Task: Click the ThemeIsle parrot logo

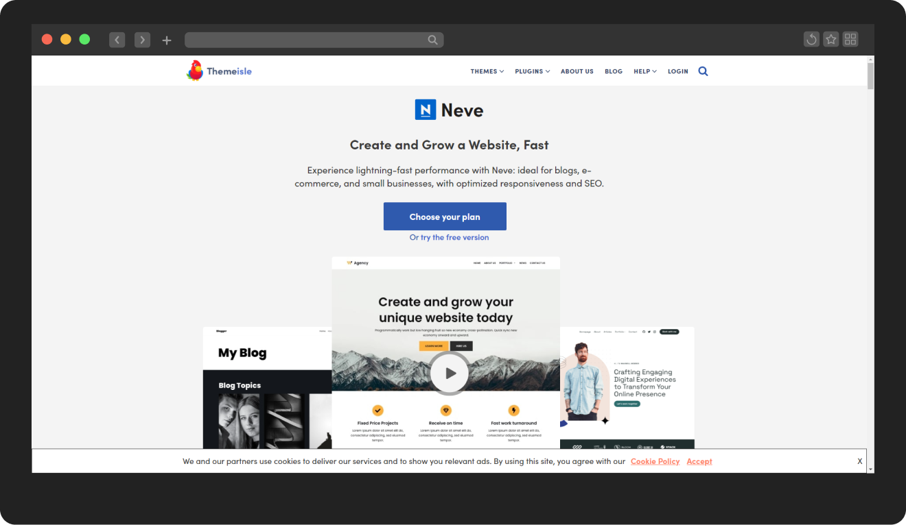Action: pyautogui.click(x=196, y=70)
